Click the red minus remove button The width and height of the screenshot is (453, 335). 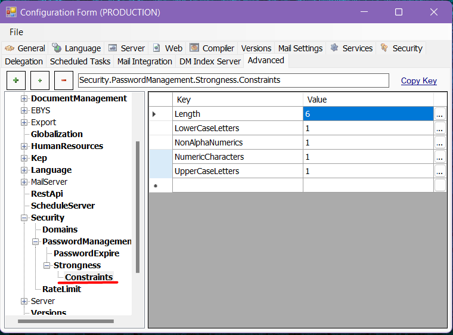click(64, 80)
